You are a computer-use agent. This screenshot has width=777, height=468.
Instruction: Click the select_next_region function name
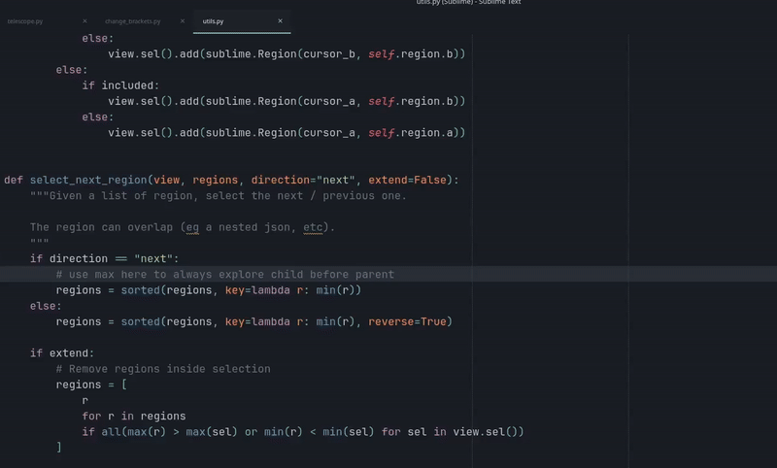88,180
